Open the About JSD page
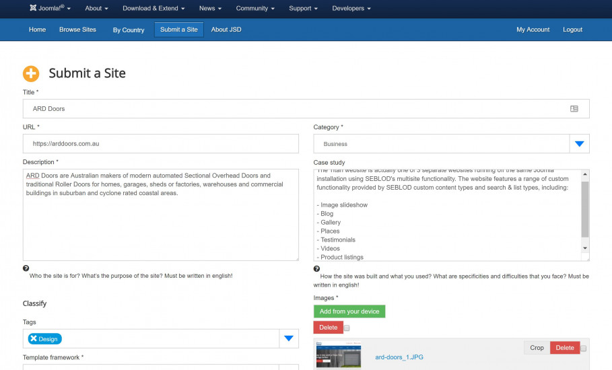The height and width of the screenshot is (370, 612). click(x=226, y=30)
